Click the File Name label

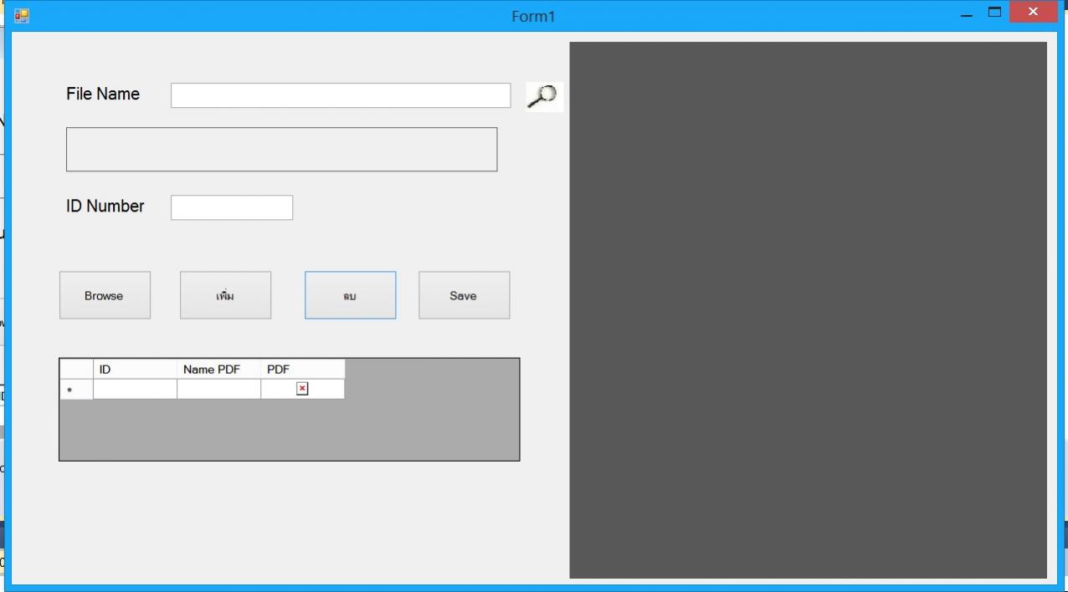coord(103,94)
